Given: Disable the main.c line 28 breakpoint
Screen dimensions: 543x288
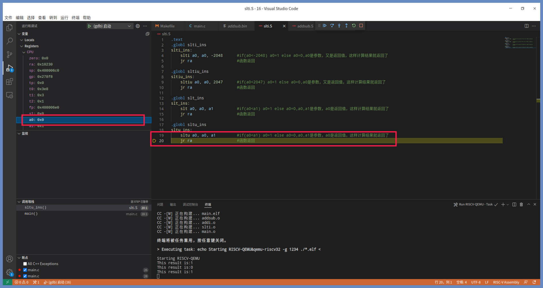Looking at the screenshot, I should [25, 276].
